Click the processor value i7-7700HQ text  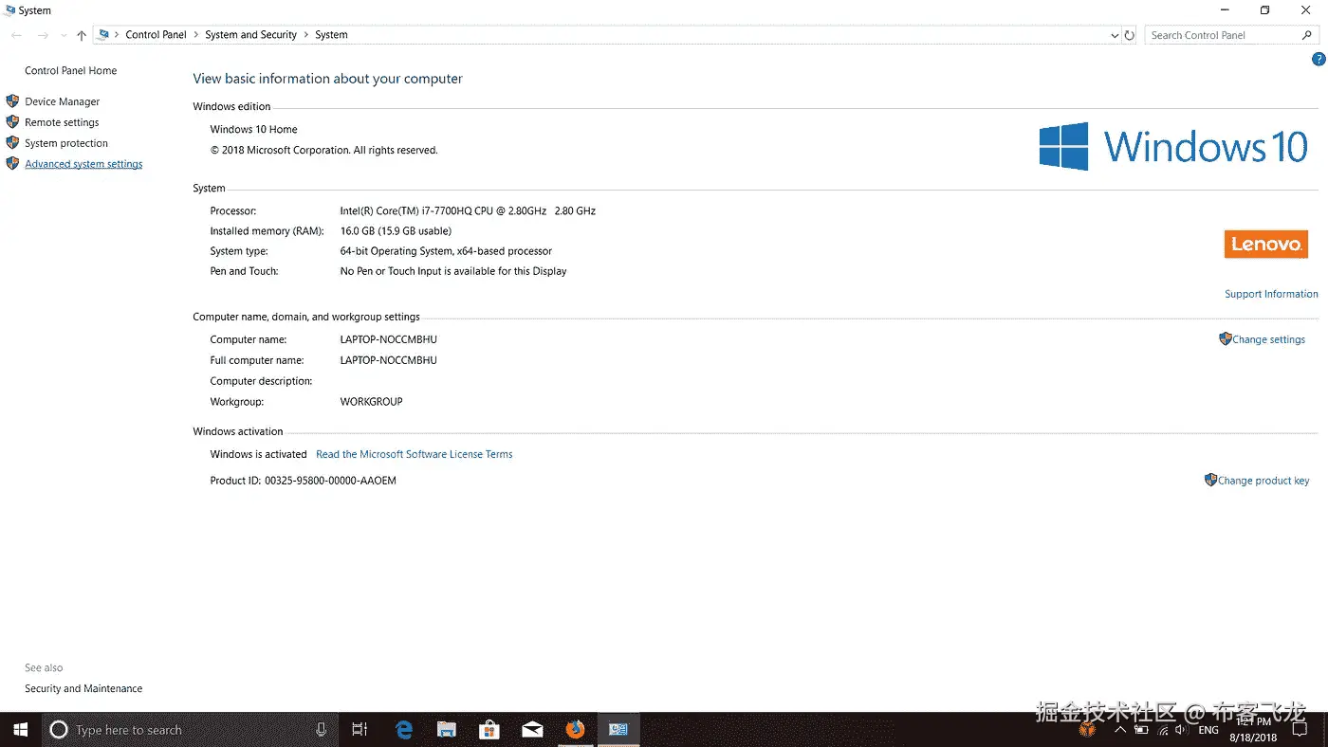point(468,211)
